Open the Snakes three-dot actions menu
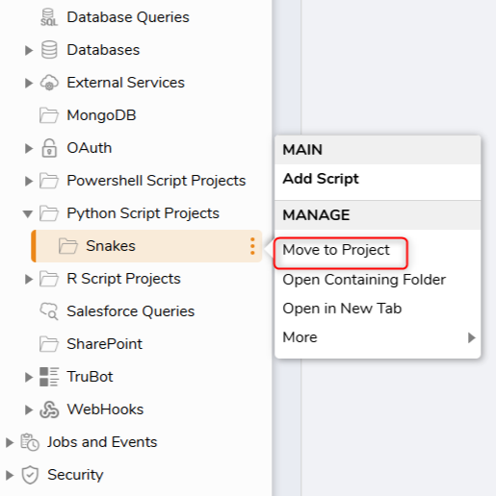Viewport: 496px width, 496px height. [x=252, y=246]
